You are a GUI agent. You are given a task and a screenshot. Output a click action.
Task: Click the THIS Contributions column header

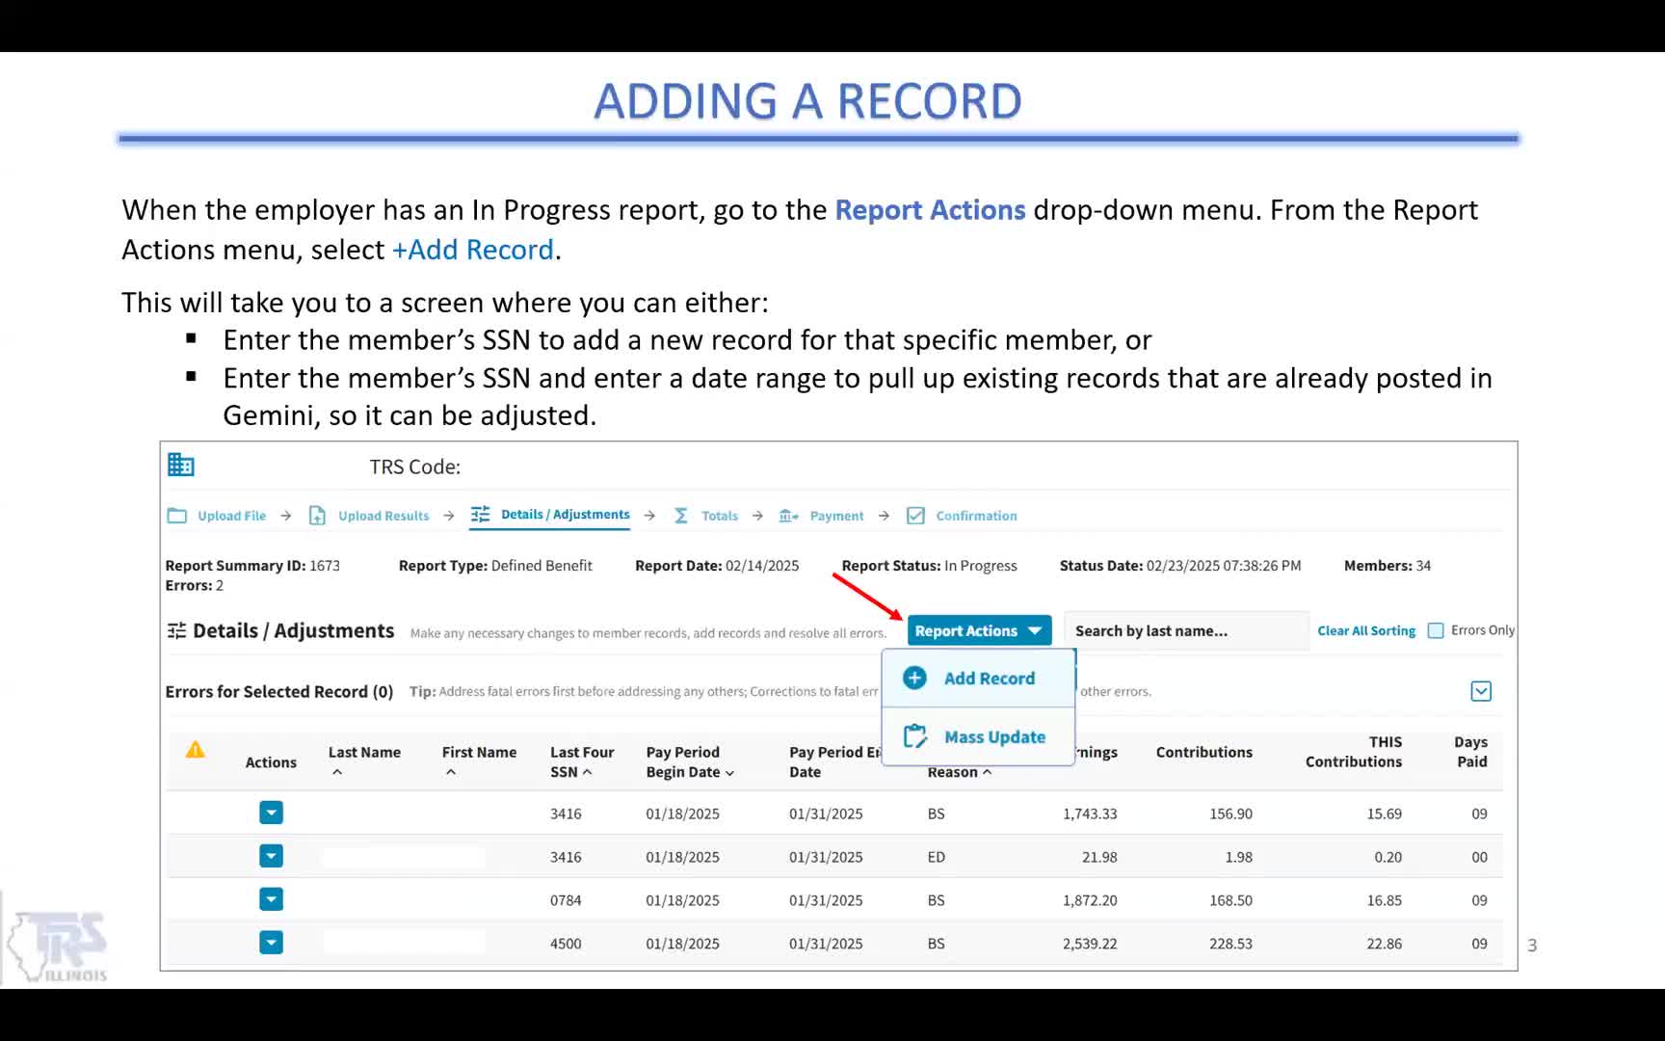click(x=1354, y=752)
